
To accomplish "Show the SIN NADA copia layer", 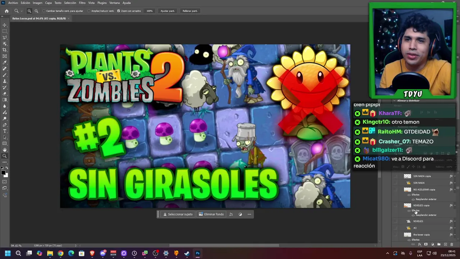I will coord(396,176).
